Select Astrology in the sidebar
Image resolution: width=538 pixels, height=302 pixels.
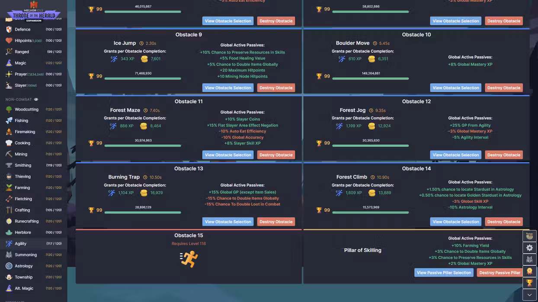click(x=23, y=266)
